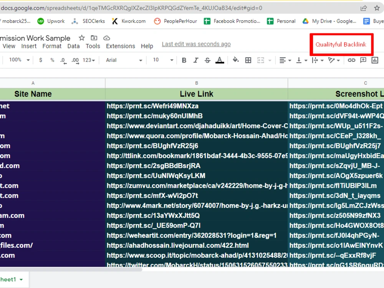384x288 pixels.
Task: Click the move to folder icon
Action: pyautogui.click(x=94, y=38)
